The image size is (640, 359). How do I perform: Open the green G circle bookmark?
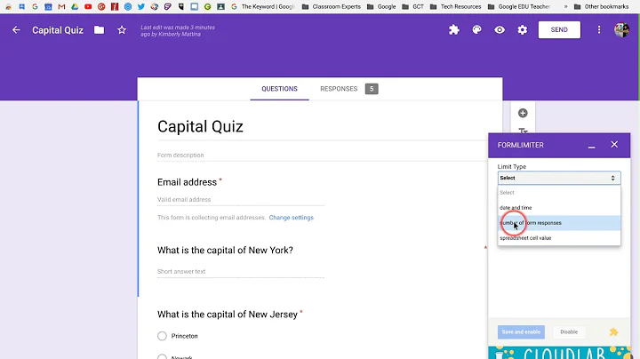tap(207, 6)
